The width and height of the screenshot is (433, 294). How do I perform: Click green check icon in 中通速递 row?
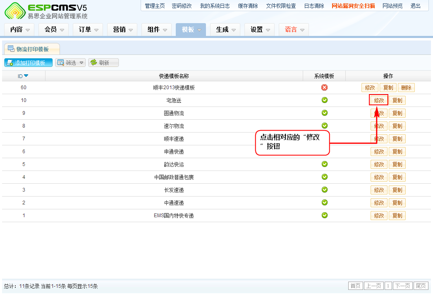[325, 202]
